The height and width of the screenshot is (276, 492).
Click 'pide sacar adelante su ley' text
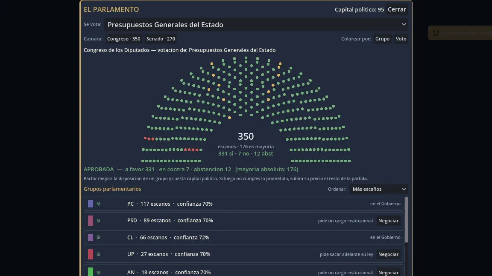click(346, 254)
